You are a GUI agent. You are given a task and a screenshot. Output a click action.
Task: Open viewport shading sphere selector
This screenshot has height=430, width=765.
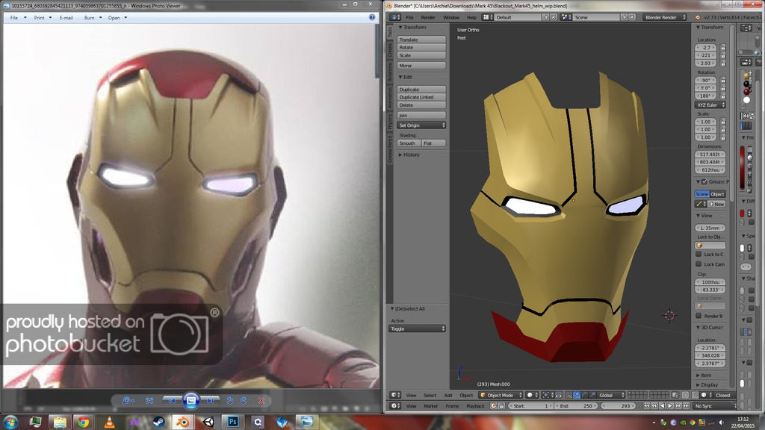[x=533, y=395]
